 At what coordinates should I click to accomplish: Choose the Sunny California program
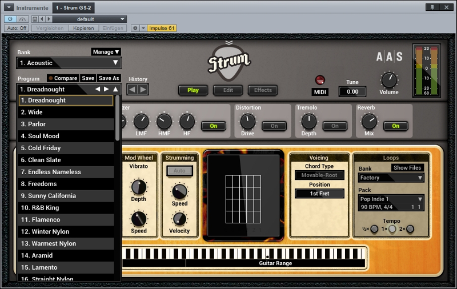[66, 196]
